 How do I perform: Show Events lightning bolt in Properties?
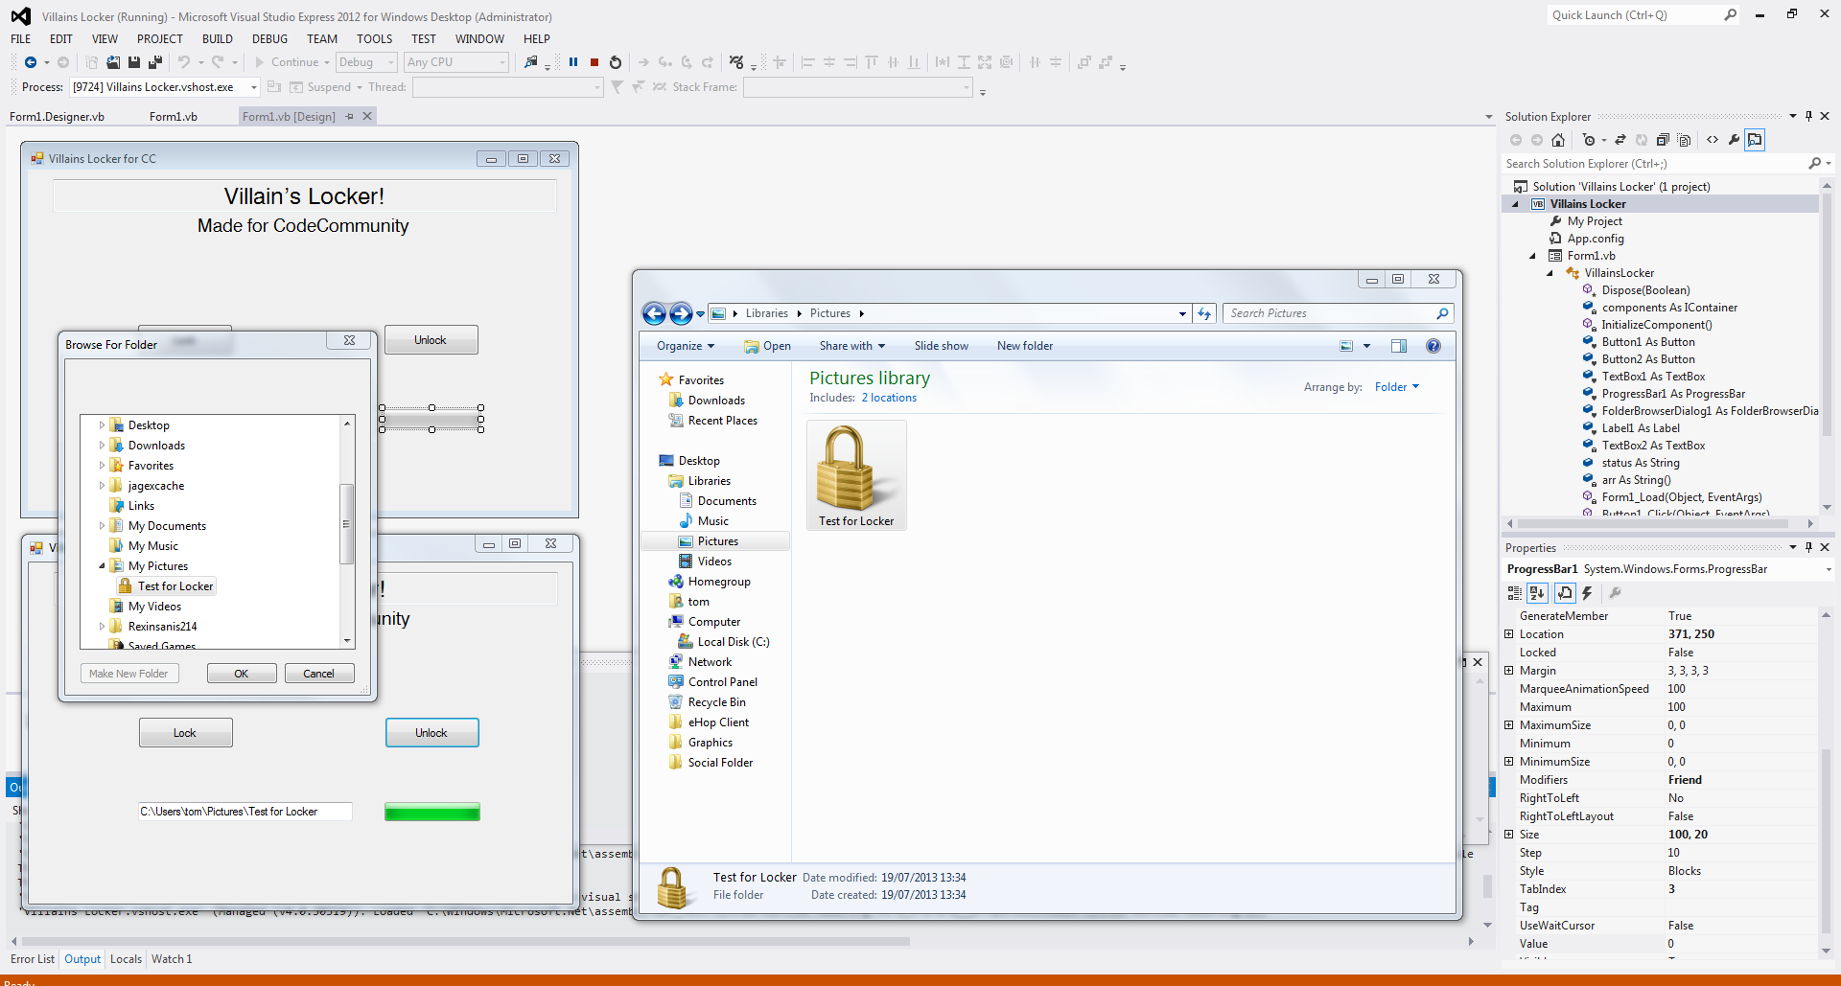pos(1587,593)
